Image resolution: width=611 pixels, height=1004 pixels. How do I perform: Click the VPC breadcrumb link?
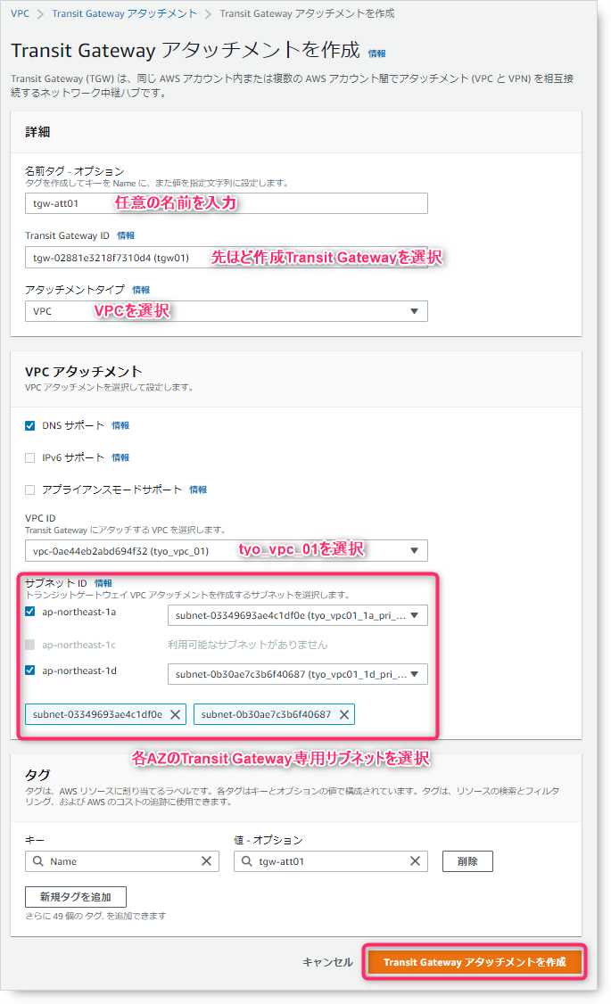(x=20, y=13)
